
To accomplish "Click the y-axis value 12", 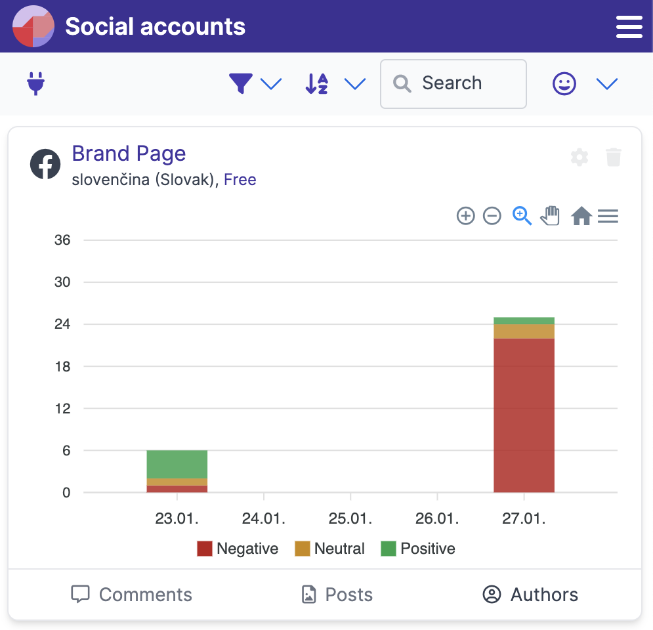I will [62, 408].
